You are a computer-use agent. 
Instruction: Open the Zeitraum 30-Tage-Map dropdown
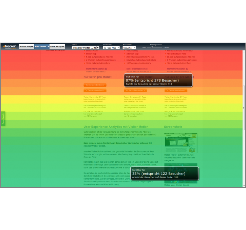[x=111, y=48]
